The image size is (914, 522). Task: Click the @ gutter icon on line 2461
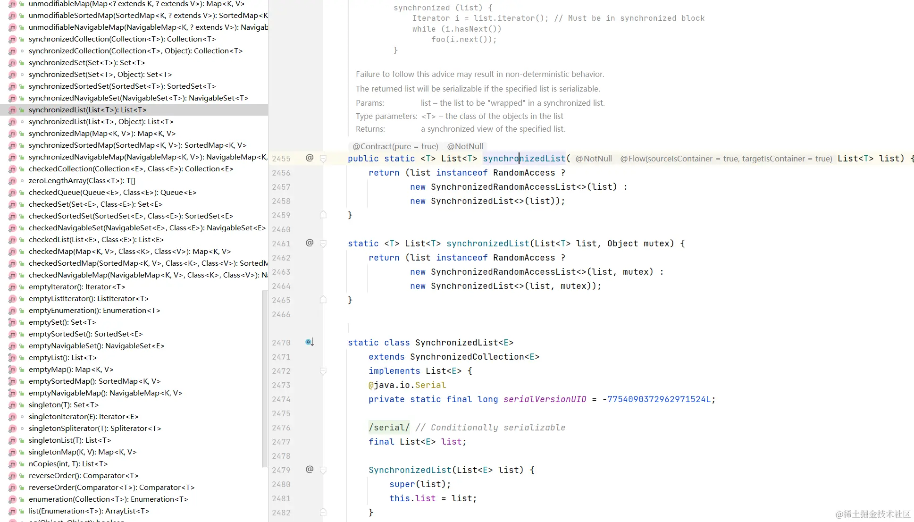coord(310,243)
